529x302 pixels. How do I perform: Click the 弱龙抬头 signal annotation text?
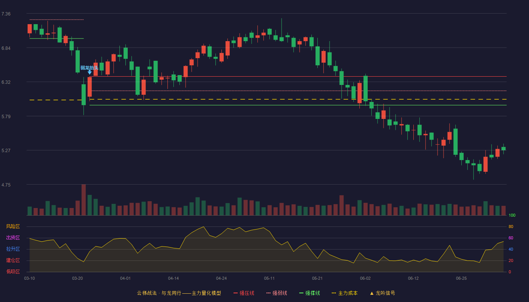[90, 68]
